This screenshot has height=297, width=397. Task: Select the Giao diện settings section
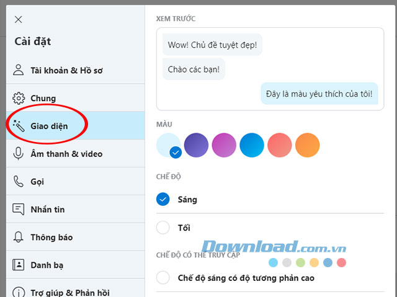coord(76,126)
